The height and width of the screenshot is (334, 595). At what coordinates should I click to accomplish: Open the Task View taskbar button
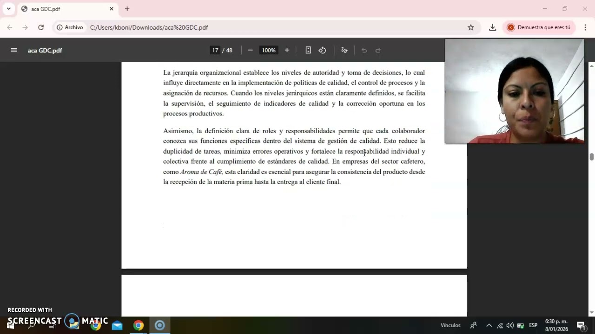(52, 326)
